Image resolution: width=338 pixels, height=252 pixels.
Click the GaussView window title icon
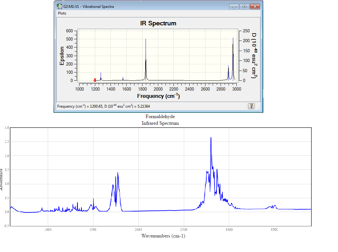tap(59, 6)
